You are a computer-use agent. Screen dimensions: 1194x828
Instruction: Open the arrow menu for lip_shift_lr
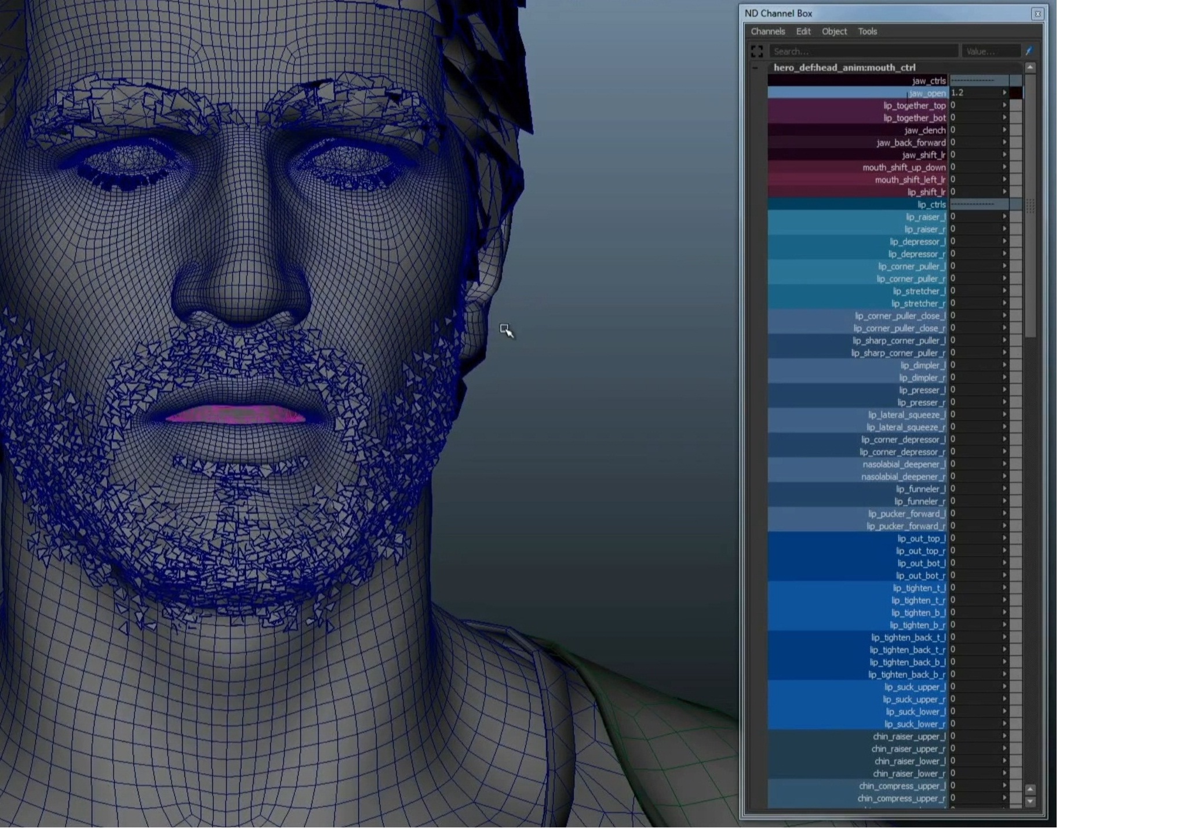coord(1004,191)
